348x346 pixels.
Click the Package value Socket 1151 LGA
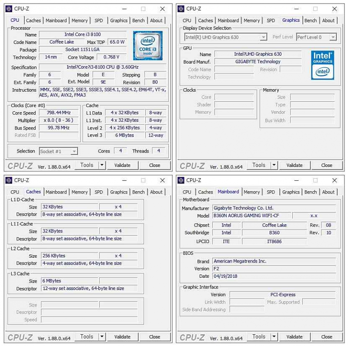pyautogui.click(x=83, y=50)
